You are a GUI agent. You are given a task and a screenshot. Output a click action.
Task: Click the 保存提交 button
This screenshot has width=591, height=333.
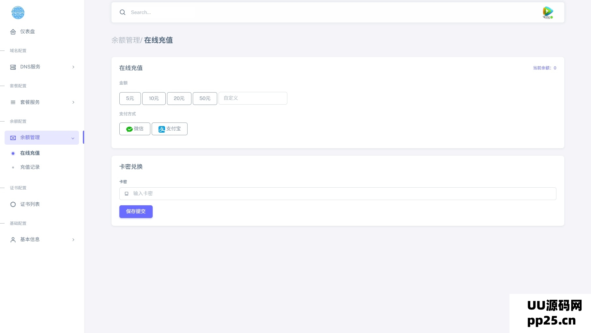[x=136, y=211]
